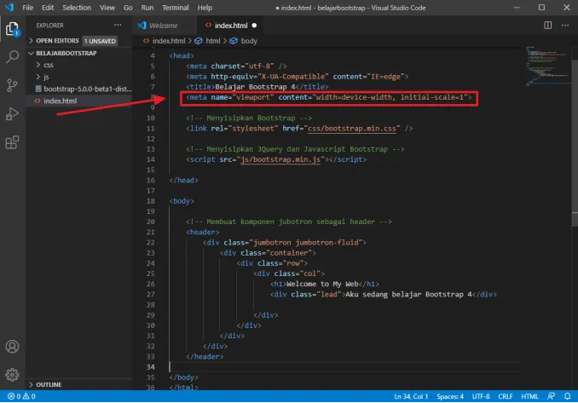Click the 1 UNSAVED badge
The image size is (578, 403).
100,41
